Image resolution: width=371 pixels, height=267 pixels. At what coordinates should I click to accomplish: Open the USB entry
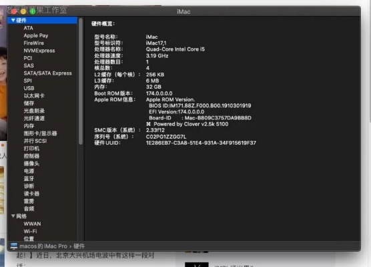pyautogui.click(x=29, y=88)
